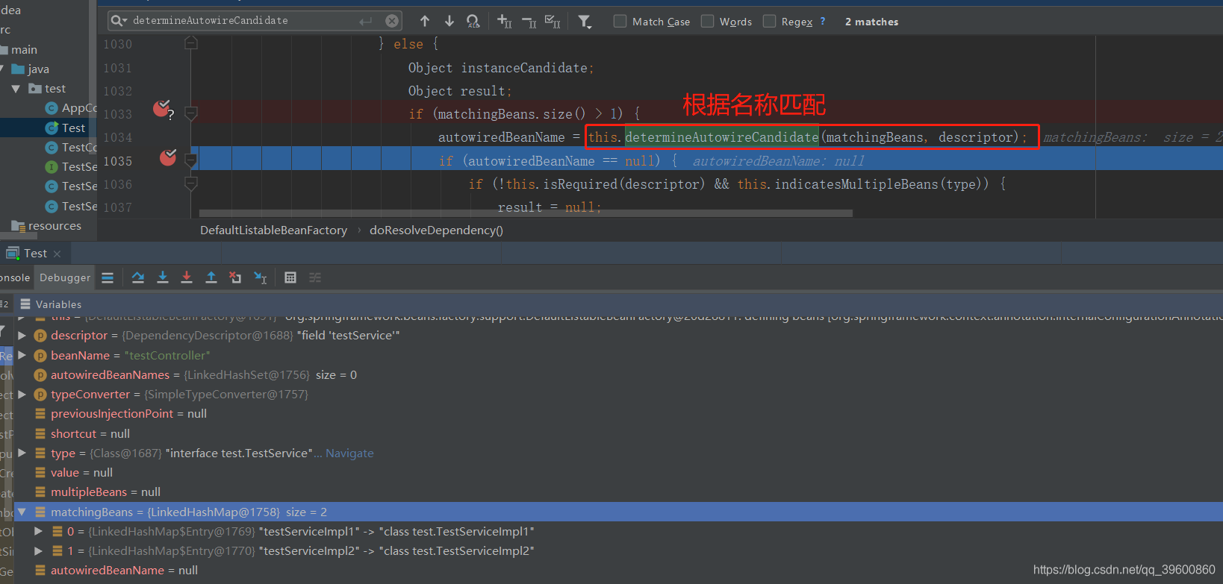Unselect occurrence icon in find bar

coord(529,21)
